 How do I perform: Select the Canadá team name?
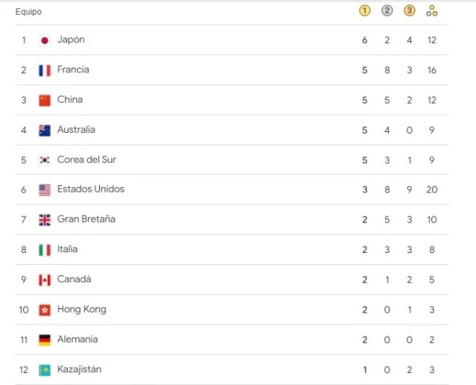point(74,279)
